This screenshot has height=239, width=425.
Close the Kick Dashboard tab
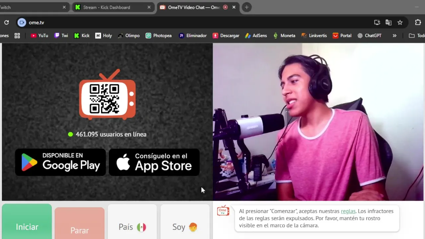click(x=149, y=7)
